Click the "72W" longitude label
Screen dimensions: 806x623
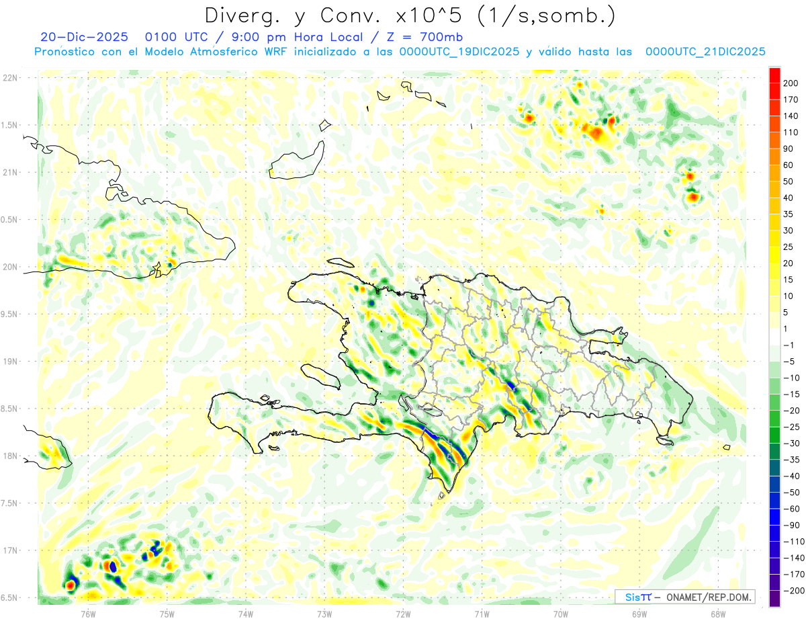click(403, 614)
